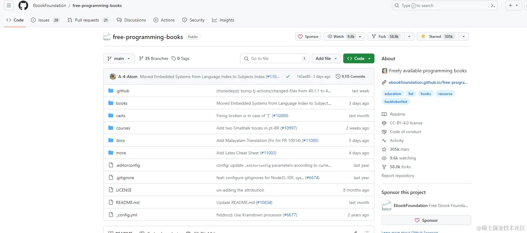Click the create new plus button

(513, 5)
